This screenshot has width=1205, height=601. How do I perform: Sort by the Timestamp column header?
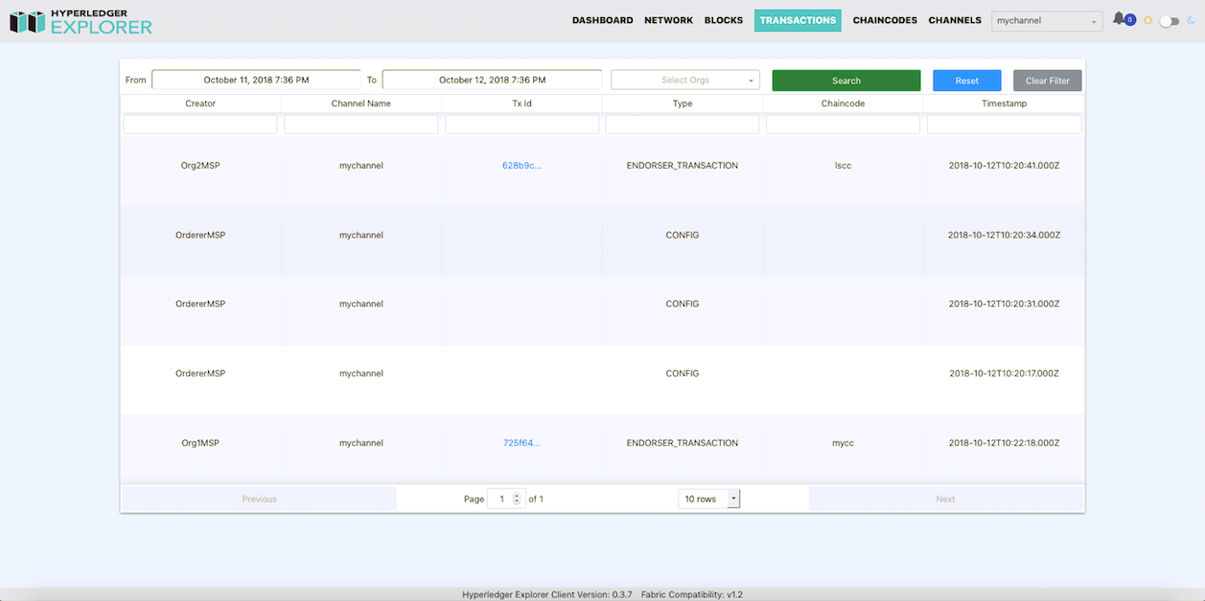1004,103
